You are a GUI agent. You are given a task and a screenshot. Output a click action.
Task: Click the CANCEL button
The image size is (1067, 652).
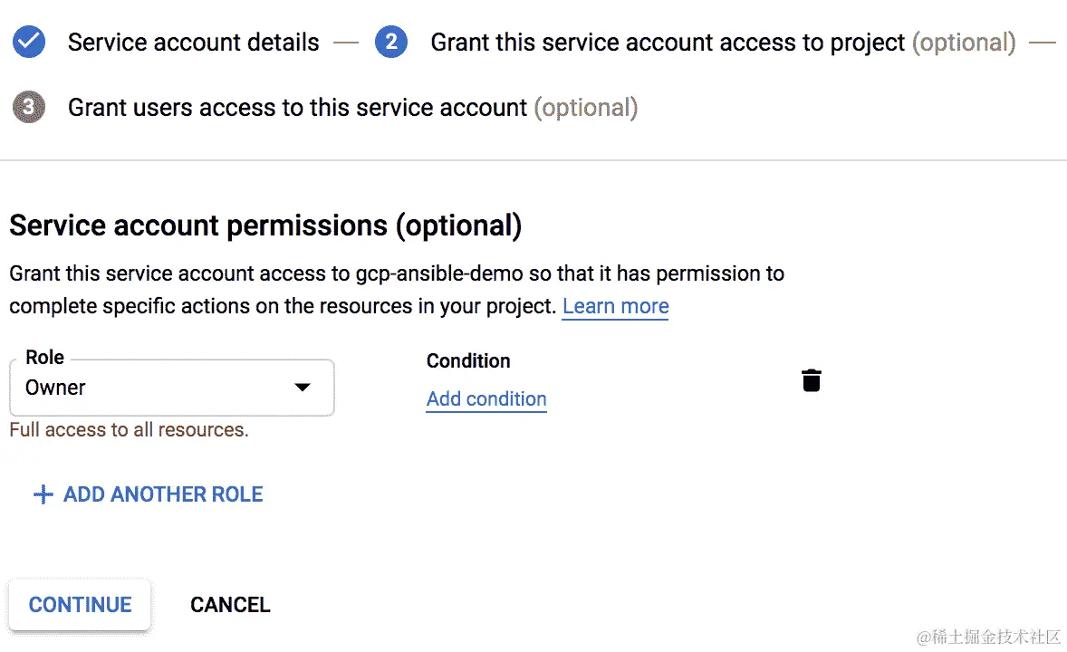coord(230,604)
